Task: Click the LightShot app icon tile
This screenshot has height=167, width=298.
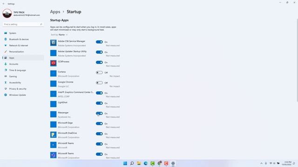Action: tap(54, 104)
